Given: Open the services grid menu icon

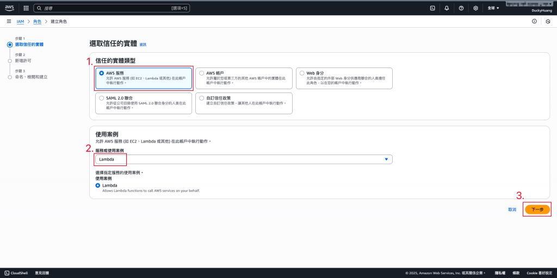Looking at the screenshot, I should (x=26, y=8).
